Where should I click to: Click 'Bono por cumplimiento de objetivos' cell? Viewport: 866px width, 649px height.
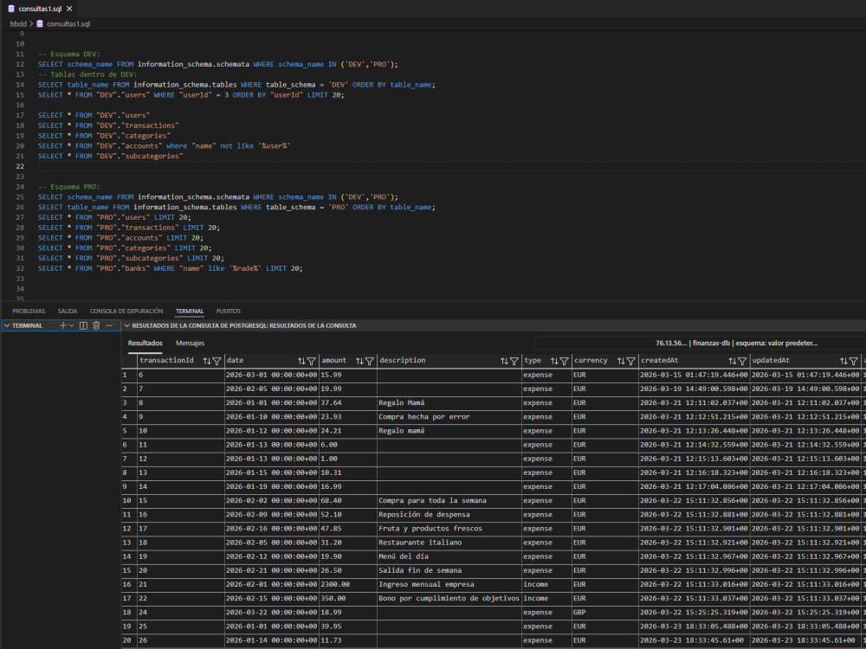(x=449, y=599)
